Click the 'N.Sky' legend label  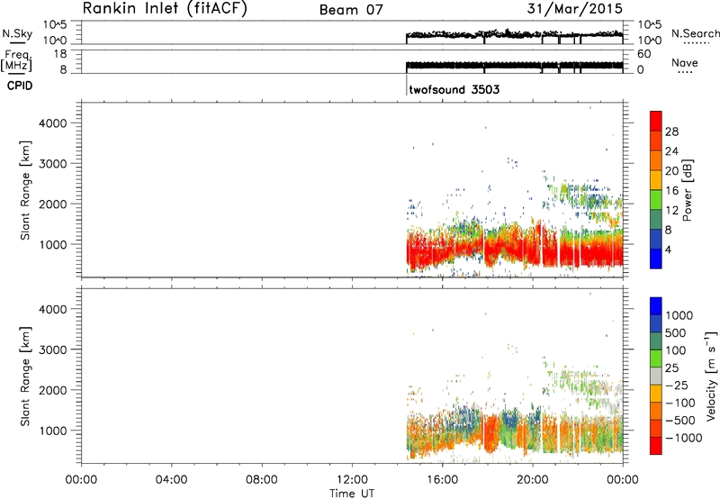17,33
